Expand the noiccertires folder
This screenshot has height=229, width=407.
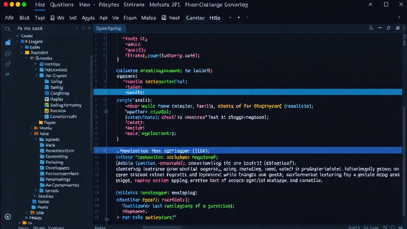tap(36, 70)
